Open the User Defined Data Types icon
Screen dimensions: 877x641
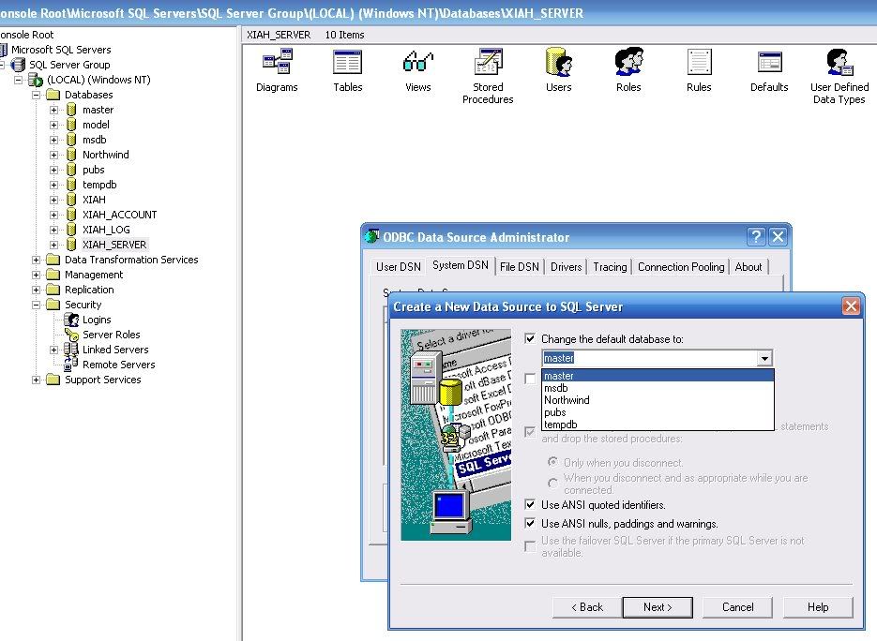(x=839, y=64)
